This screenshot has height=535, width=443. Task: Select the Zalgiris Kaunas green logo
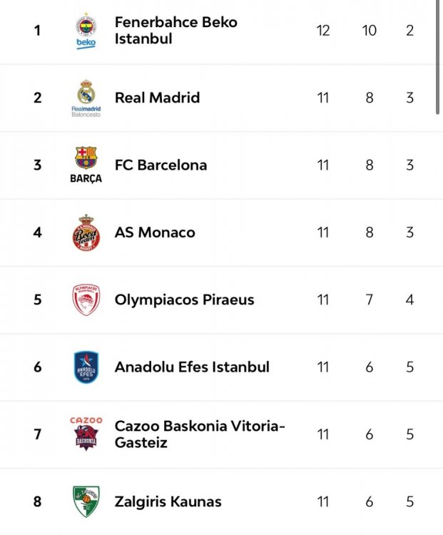(x=86, y=501)
